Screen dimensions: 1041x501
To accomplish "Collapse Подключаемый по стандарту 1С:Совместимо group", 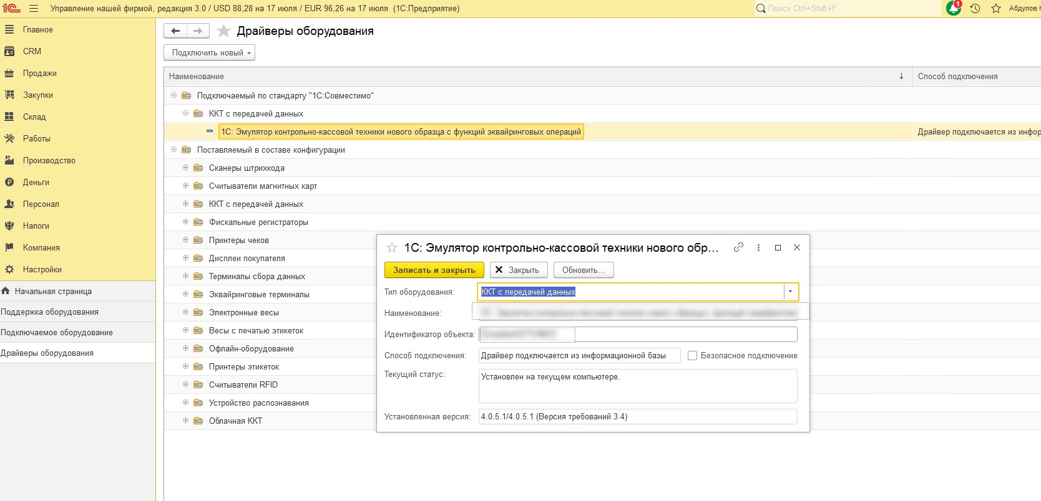I will point(173,95).
